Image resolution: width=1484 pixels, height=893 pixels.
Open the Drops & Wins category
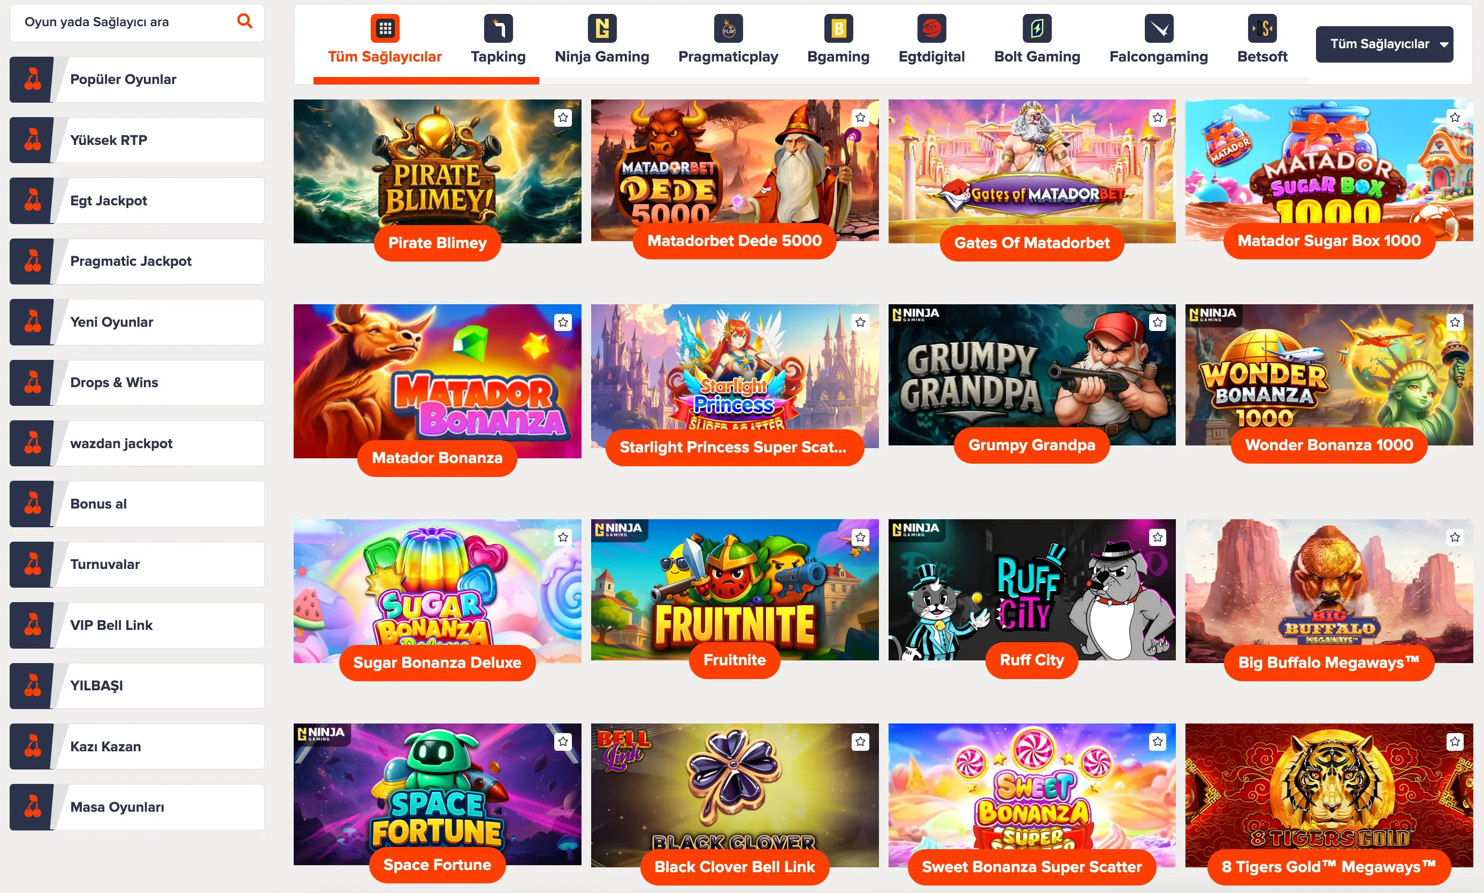tap(137, 383)
